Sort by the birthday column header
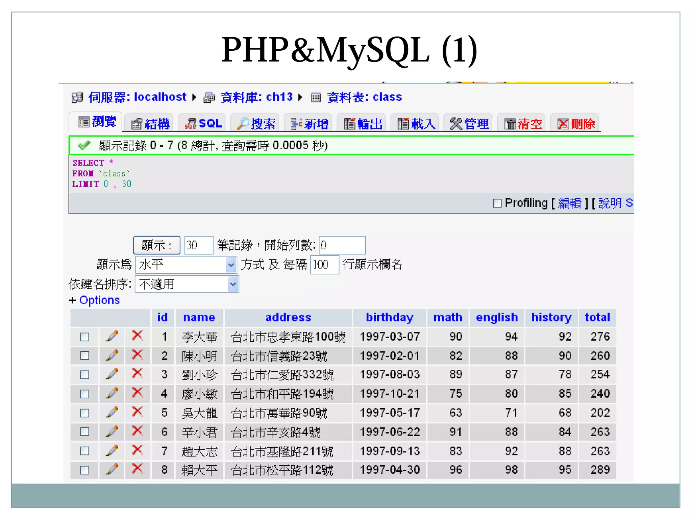The width and height of the screenshot is (692, 519). point(390,317)
